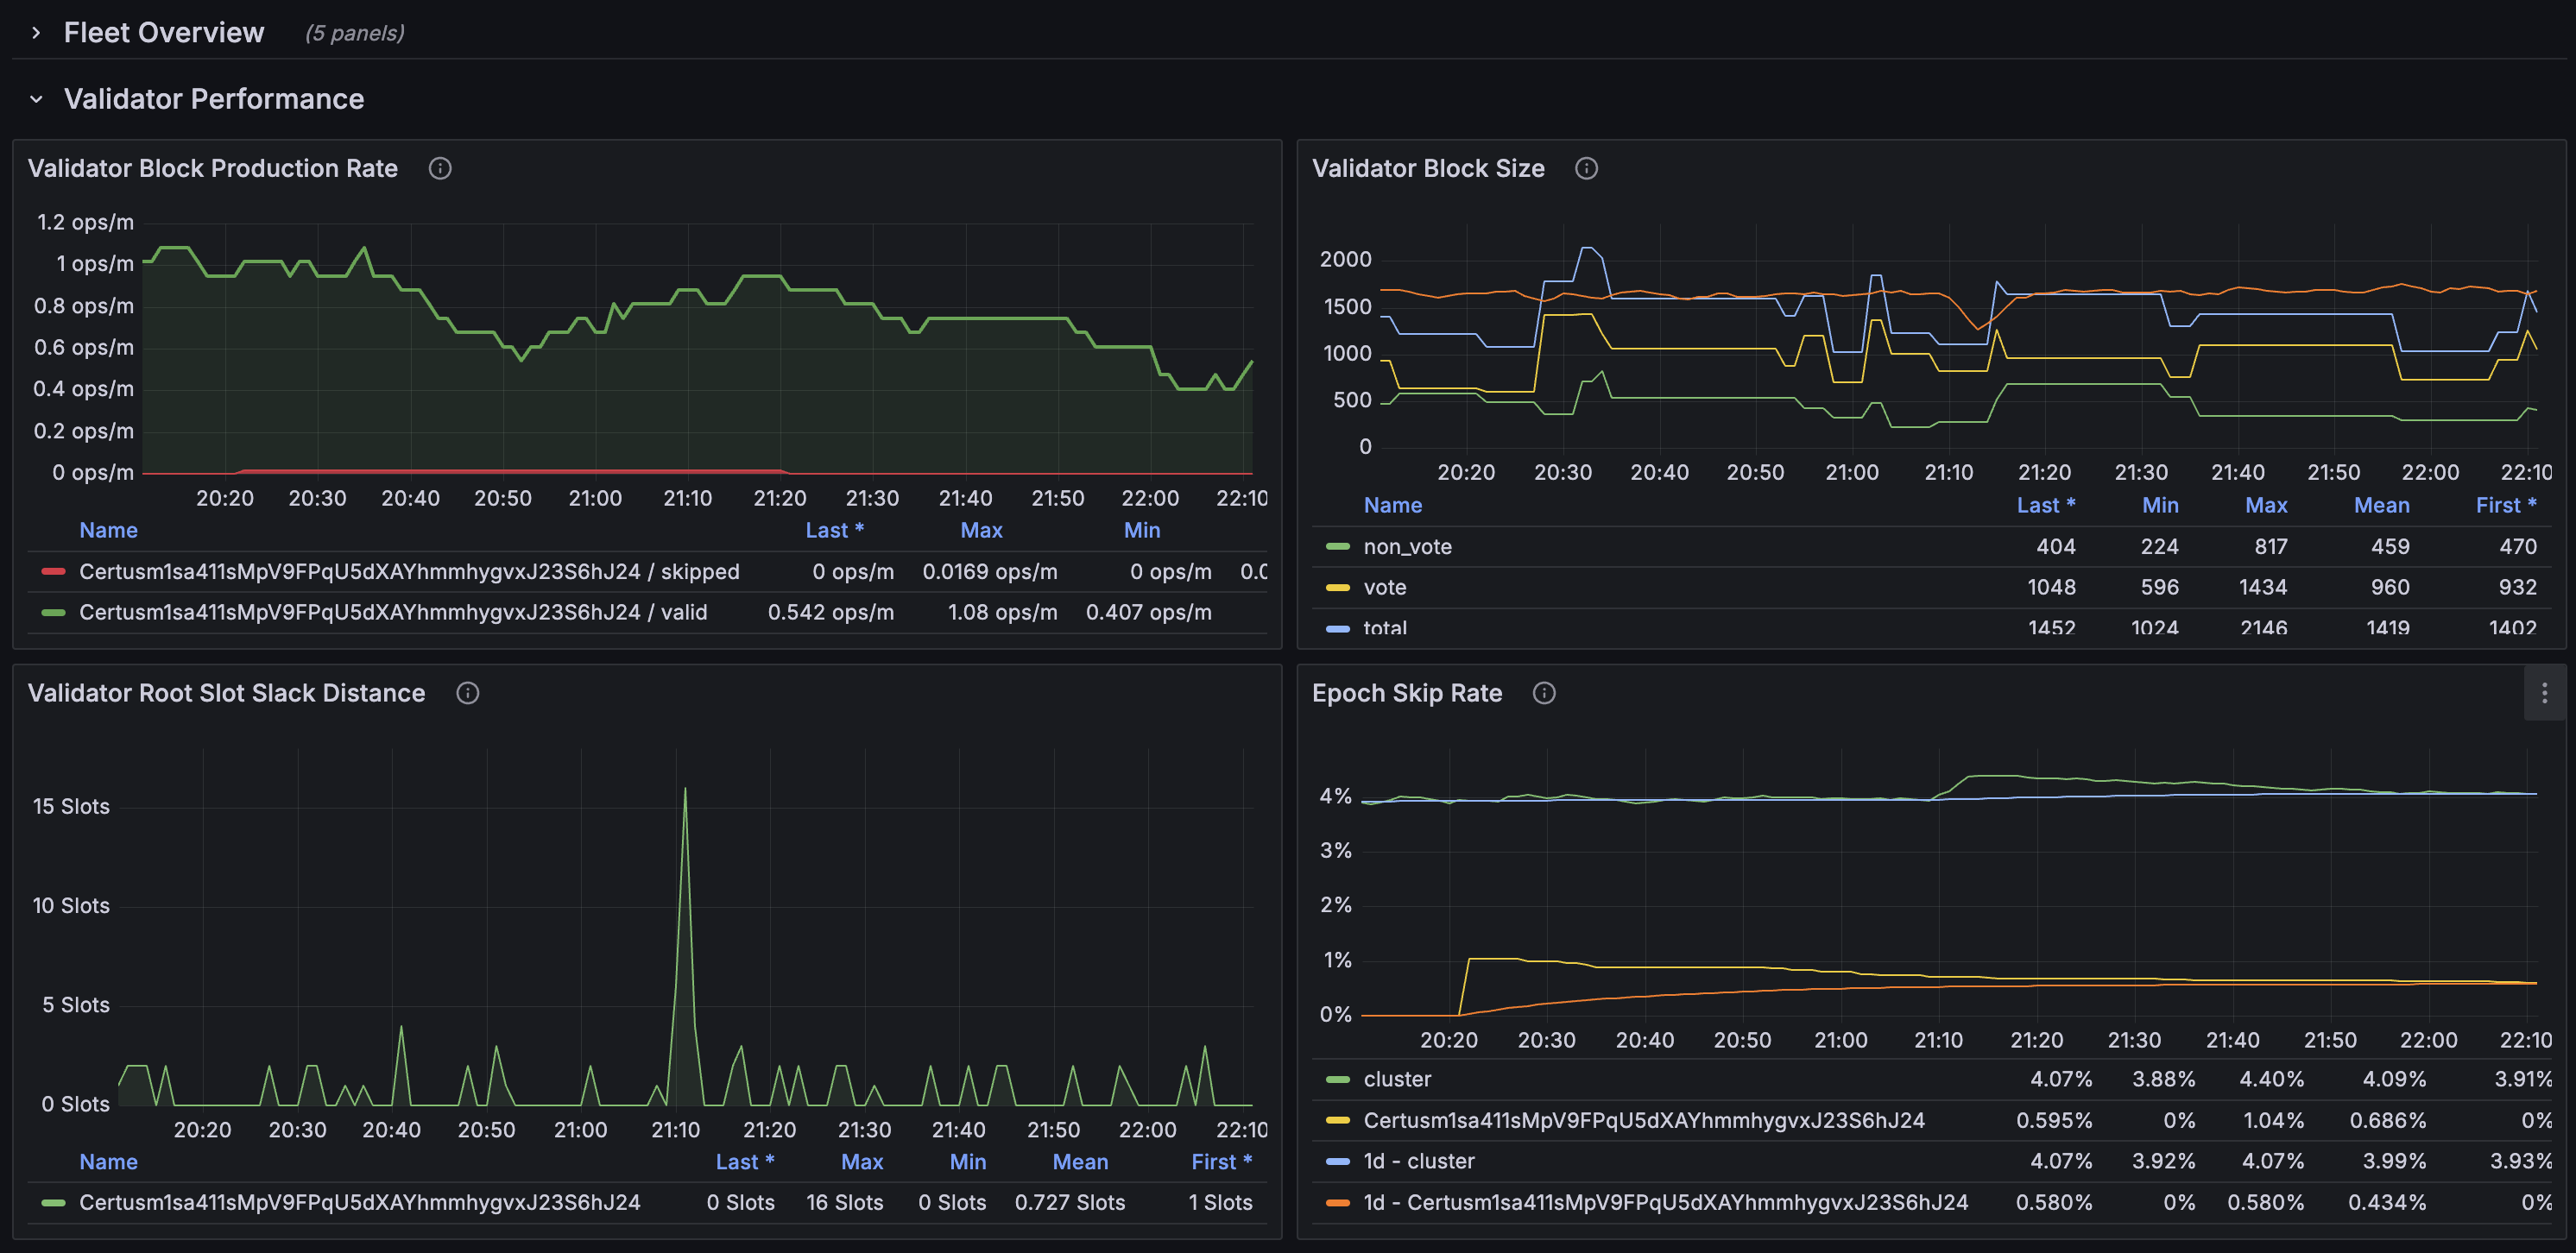
Task: Click the 4.40% cluster max value
Action: 2272,1080
